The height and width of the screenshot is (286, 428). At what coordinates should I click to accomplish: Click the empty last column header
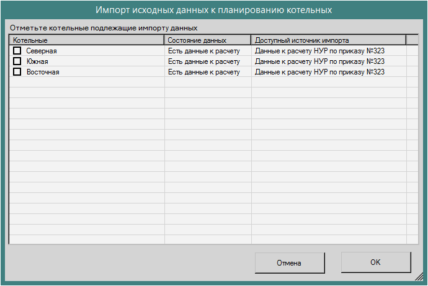click(413, 40)
